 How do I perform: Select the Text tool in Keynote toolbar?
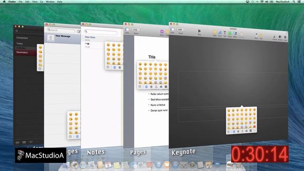(225, 33)
